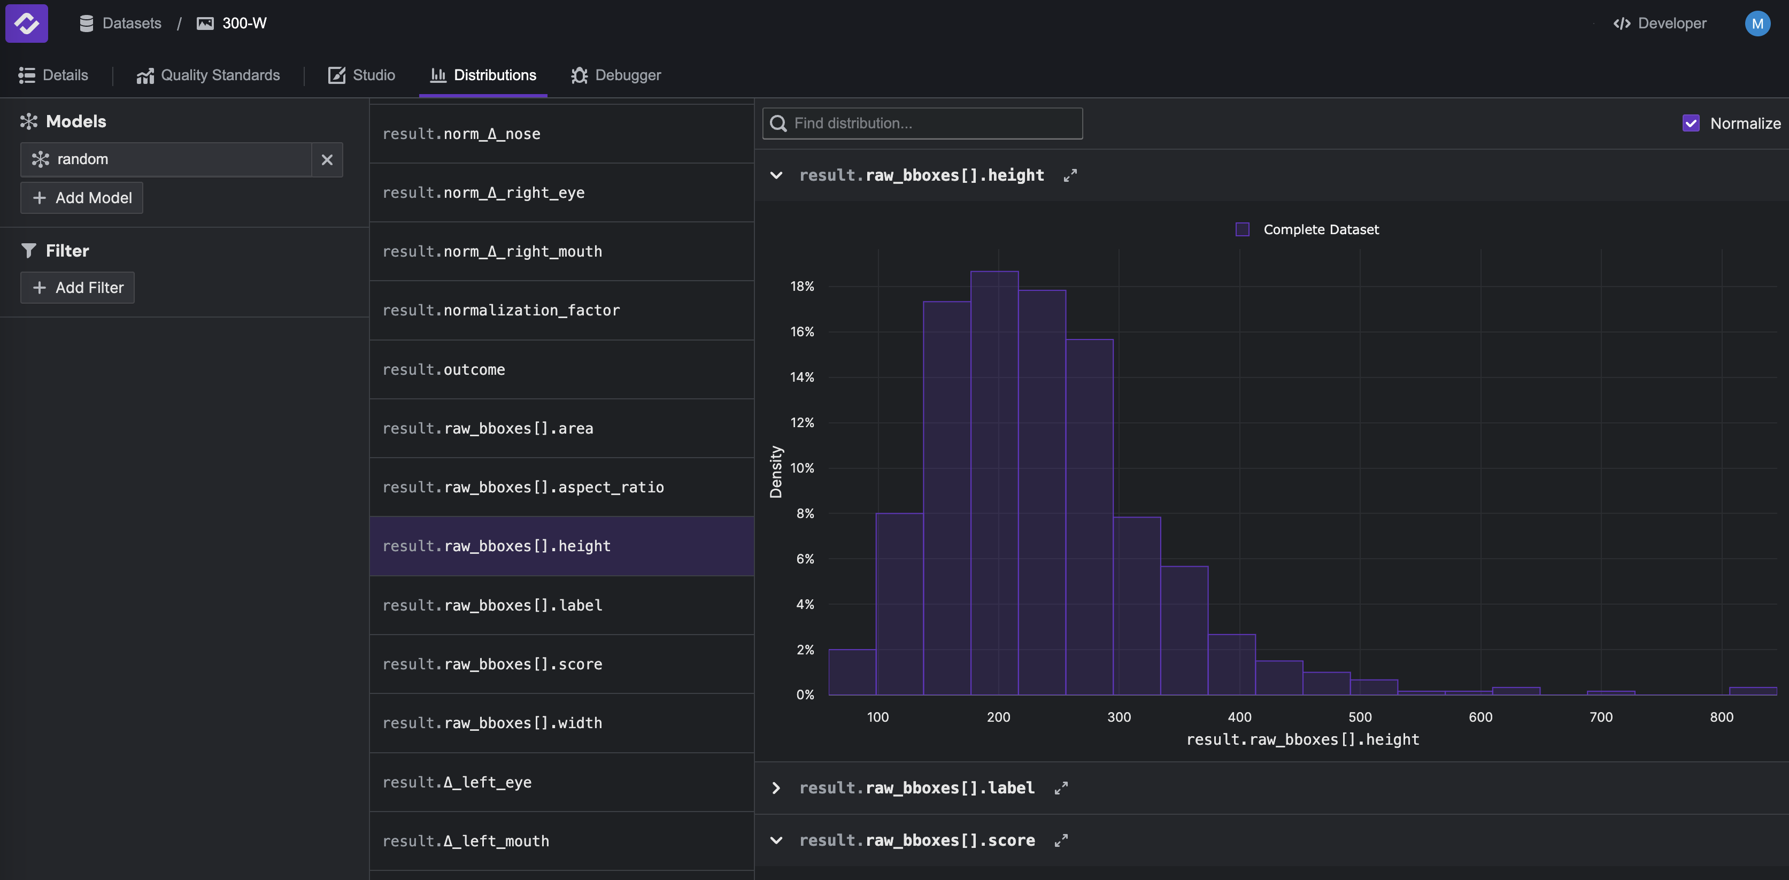Screen dimensions: 1789x880
Task: Open the Quality Standards tab
Action: (209, 75)
